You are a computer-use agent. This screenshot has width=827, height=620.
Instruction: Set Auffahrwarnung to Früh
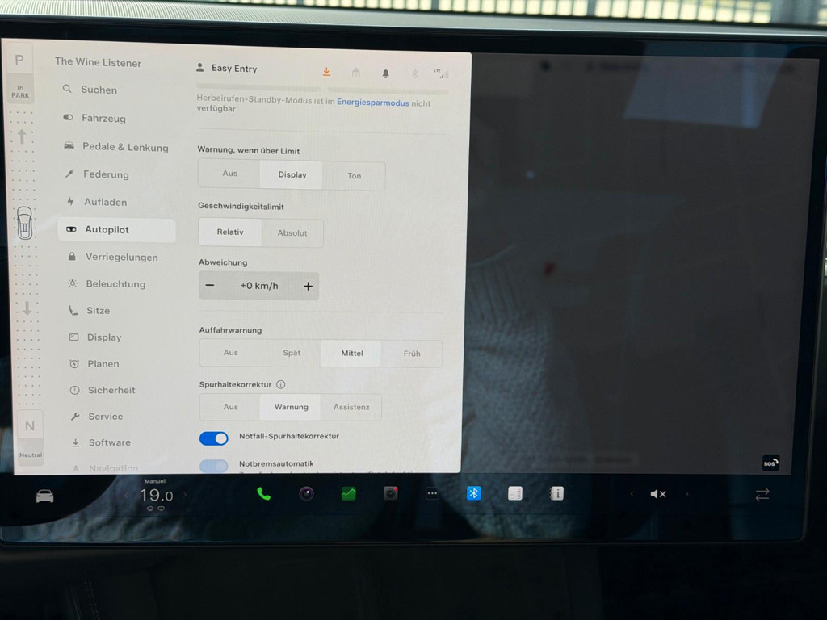coord(412,354)
